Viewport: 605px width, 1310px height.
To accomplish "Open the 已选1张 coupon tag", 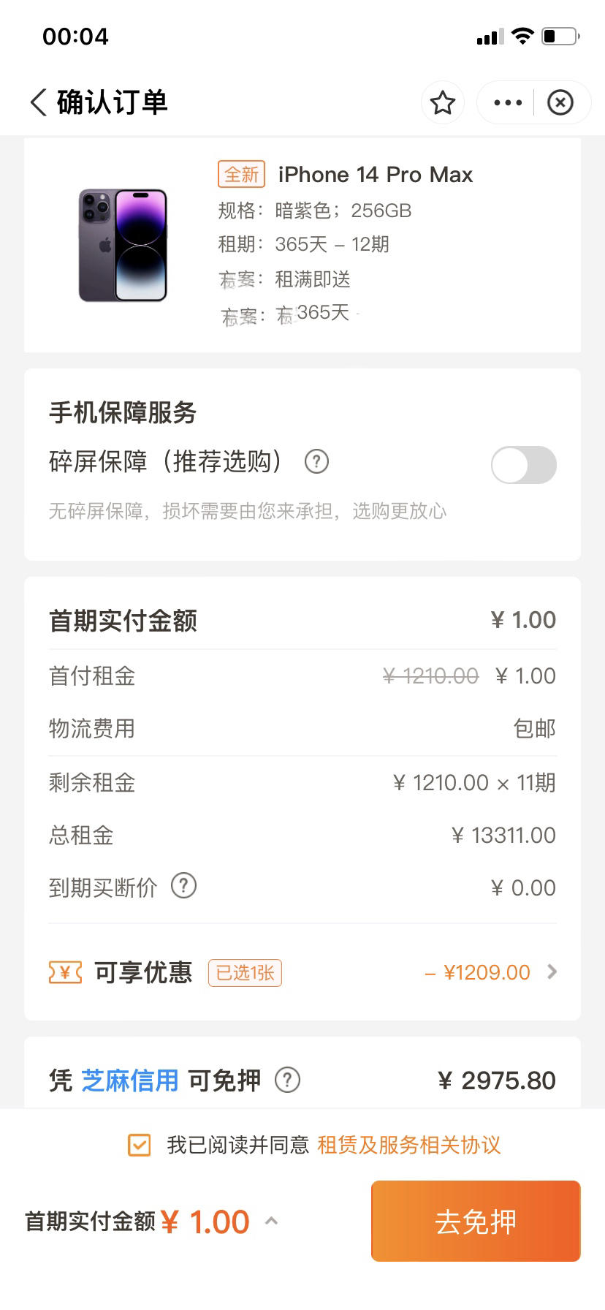I will (245, 973).
